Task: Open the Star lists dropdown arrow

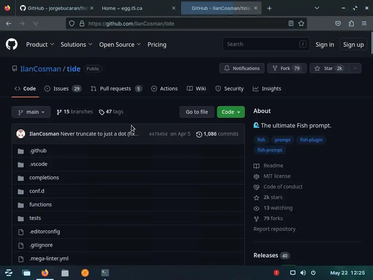Action: 355,68
